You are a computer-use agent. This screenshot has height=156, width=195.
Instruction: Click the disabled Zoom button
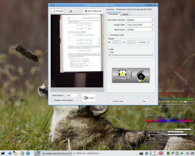click(74, 11)
